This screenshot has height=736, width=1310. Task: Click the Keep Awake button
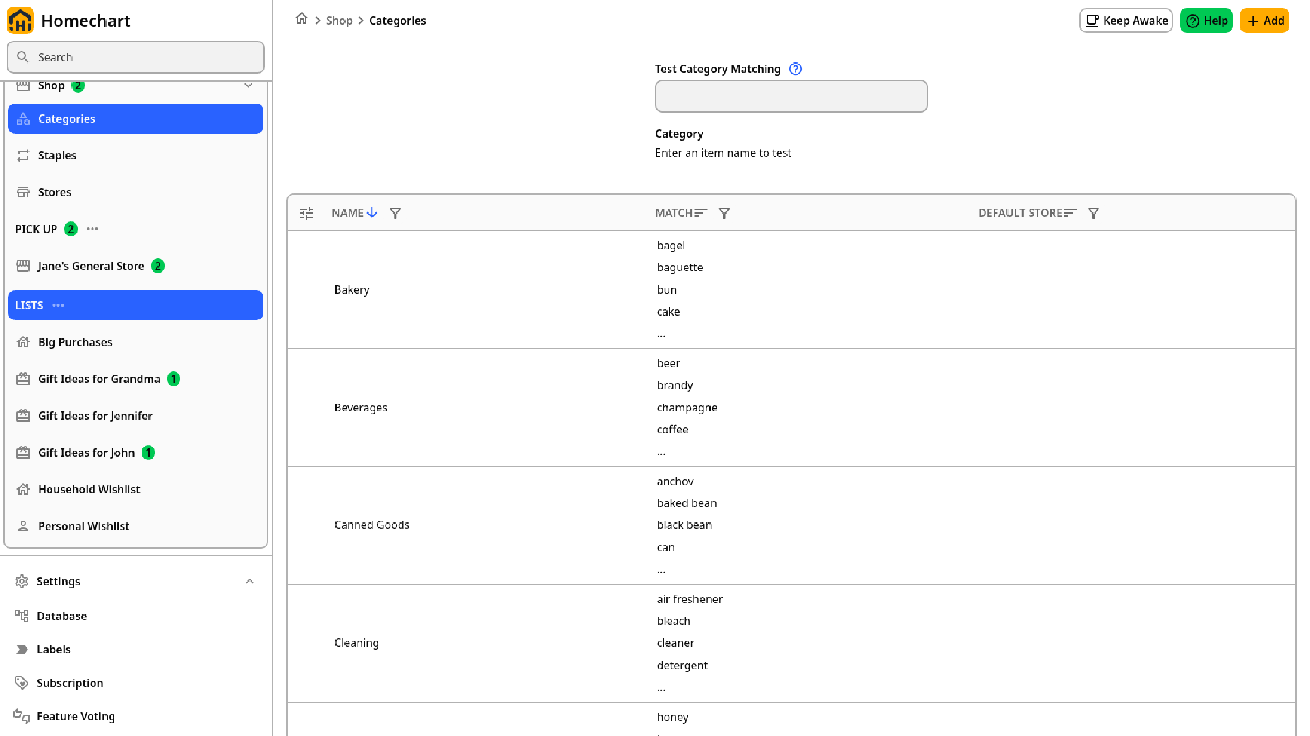pyautogui.click(x=1126, y=21)
